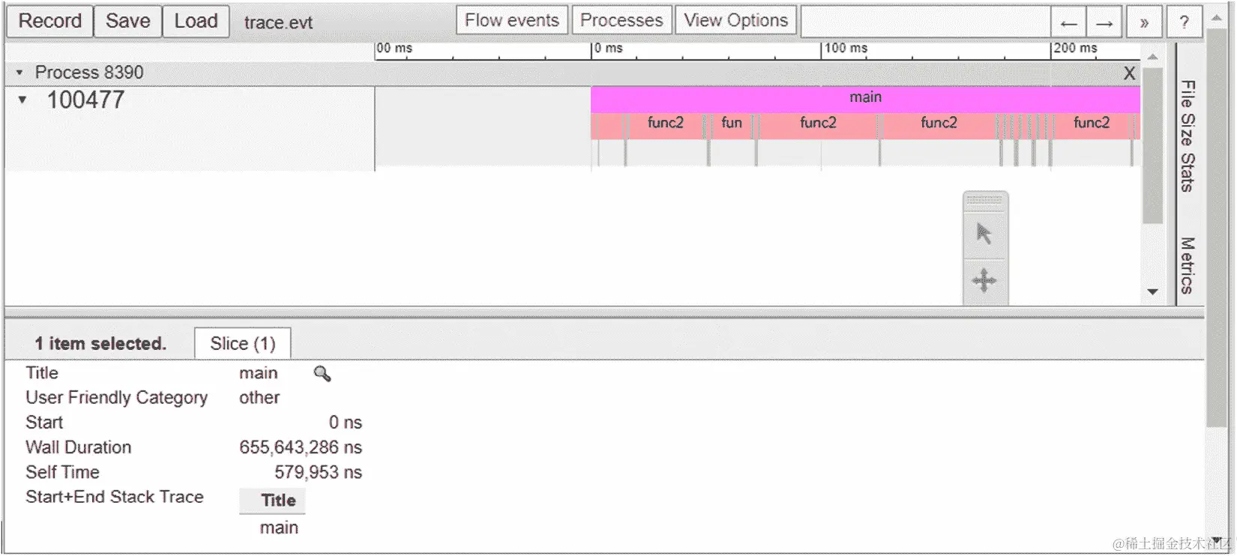
Task: Click the outer page scrollbar thumb
Action: (x=1218, y=227)
